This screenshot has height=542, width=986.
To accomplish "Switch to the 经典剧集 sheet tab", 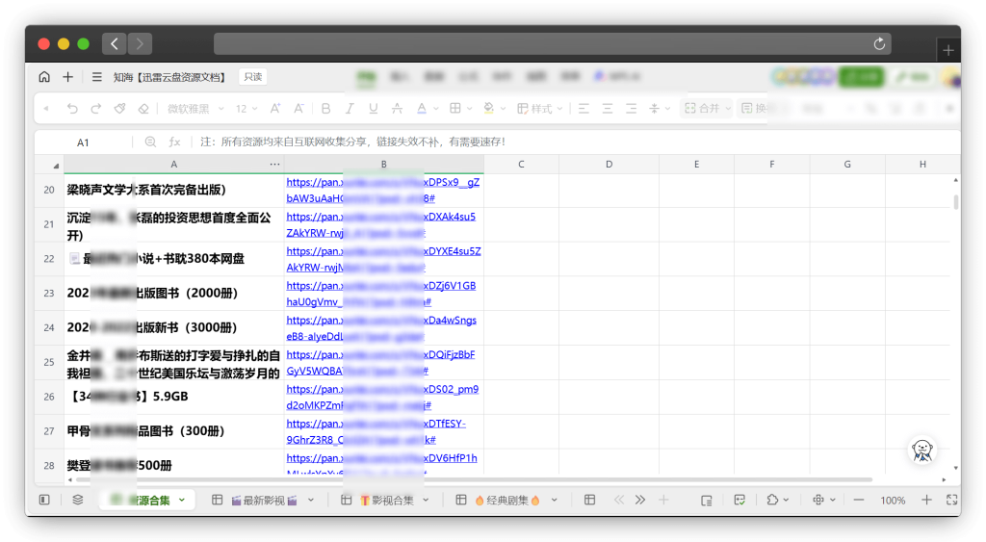I will pyautogui.click(x=507, y=500).
